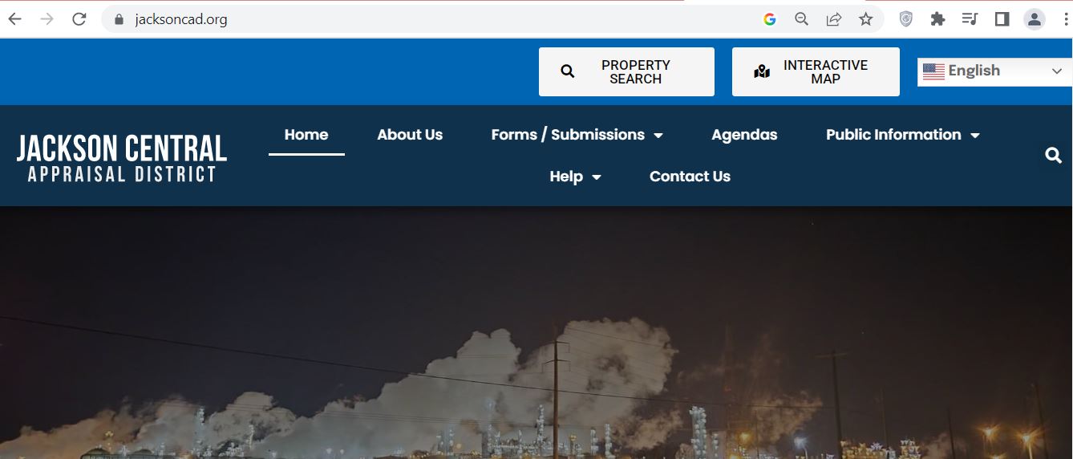
Task: Click the Google icon in the address bar
Action: (x=770, y=19)
